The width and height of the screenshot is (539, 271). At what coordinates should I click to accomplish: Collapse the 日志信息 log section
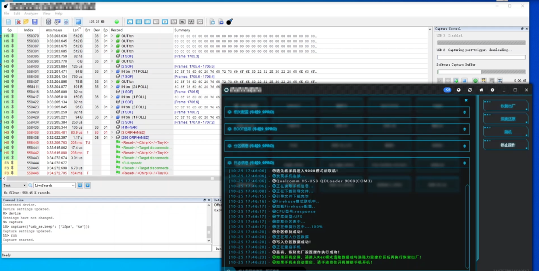point(347,163)
